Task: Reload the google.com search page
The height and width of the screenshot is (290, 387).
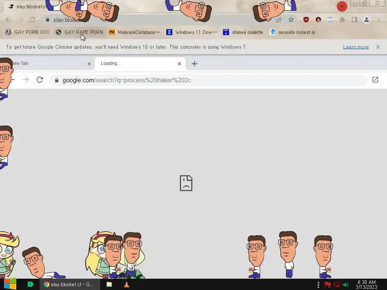Action: pos(40,80)
